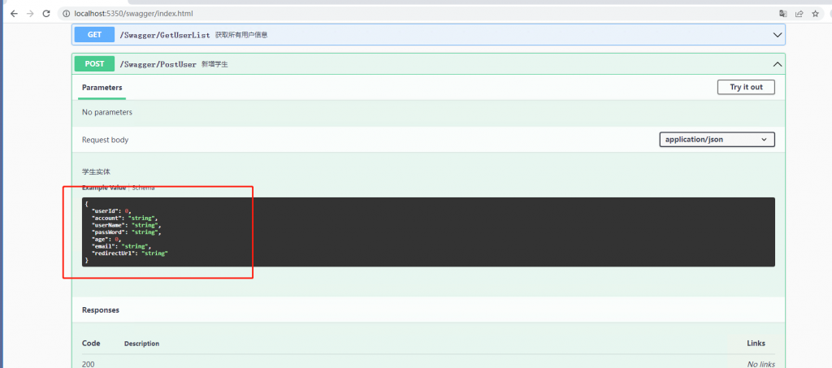Viewport: 832px width, 368px height.
Task: Click the Try it out button
Action: click(746, 87)
